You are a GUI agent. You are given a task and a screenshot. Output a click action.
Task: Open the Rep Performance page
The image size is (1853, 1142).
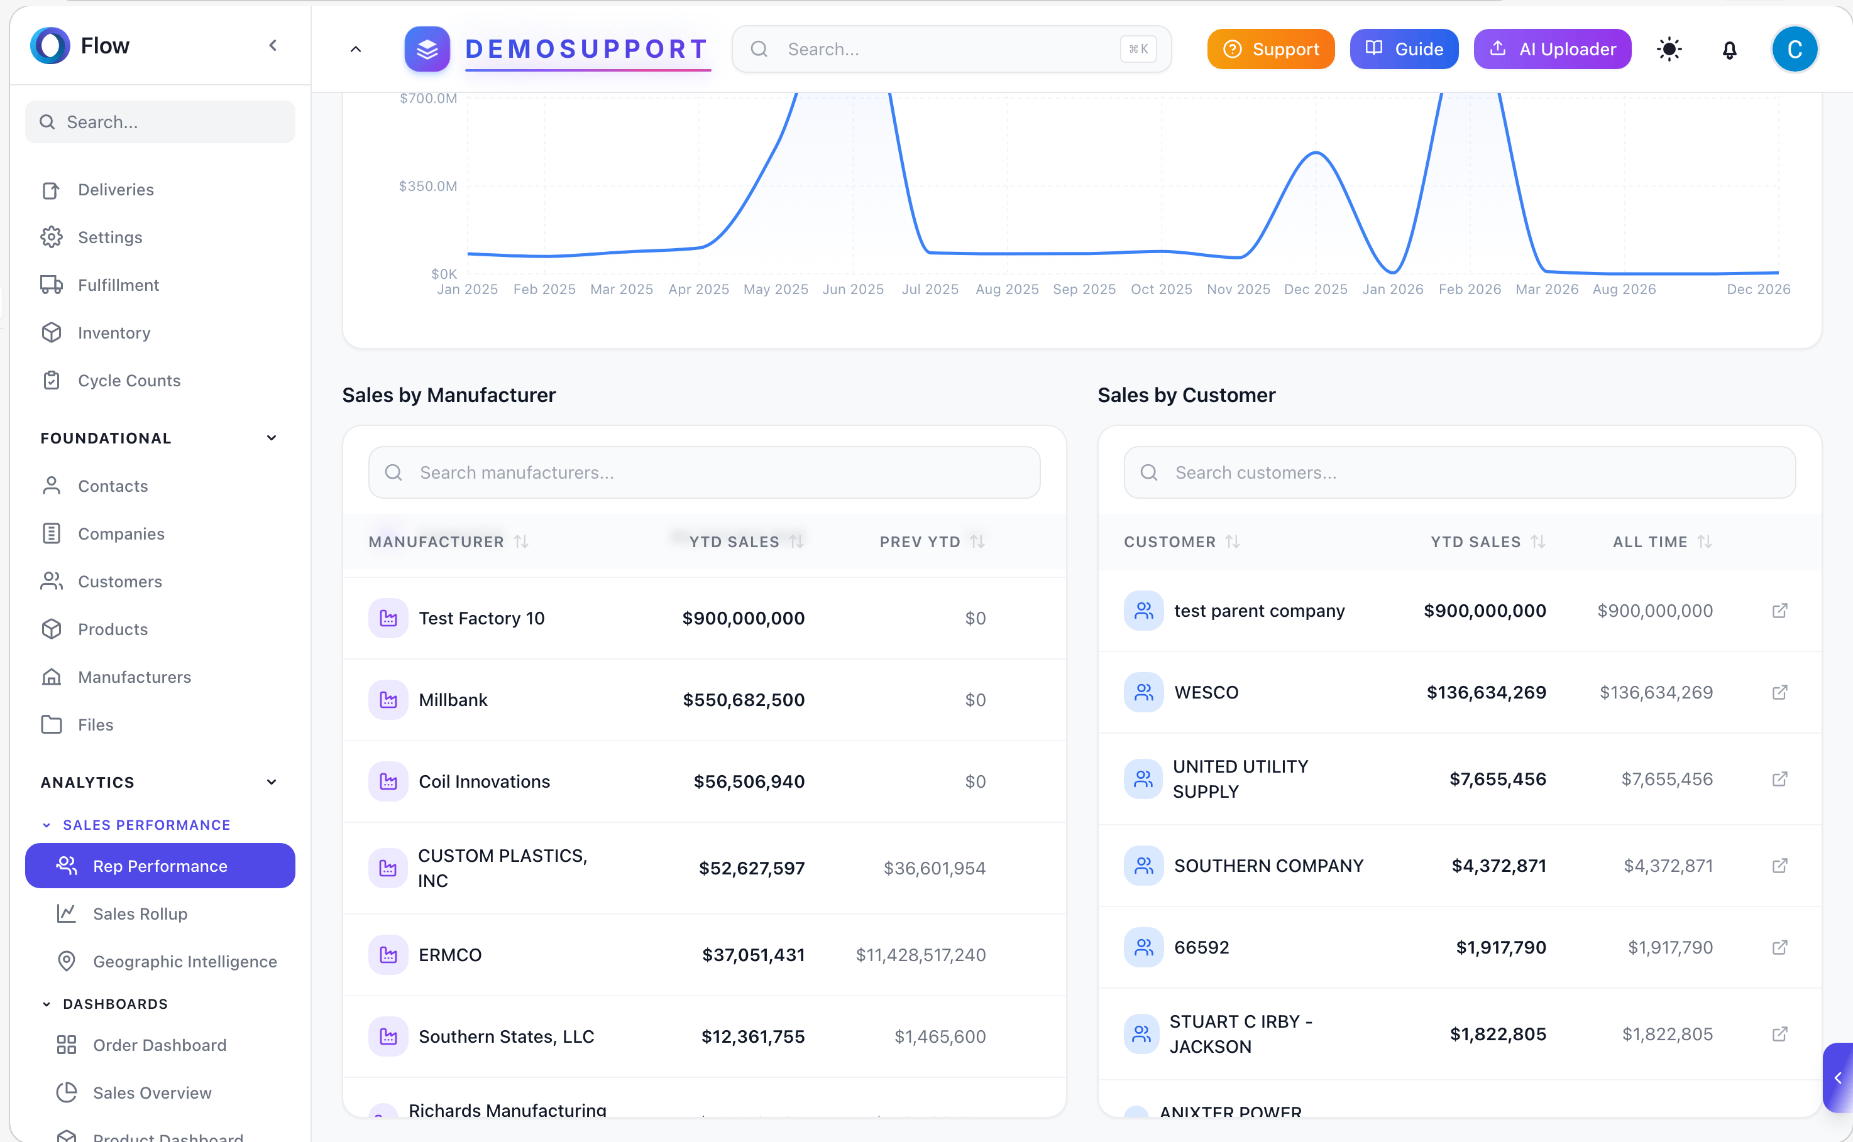coord(160,866)
